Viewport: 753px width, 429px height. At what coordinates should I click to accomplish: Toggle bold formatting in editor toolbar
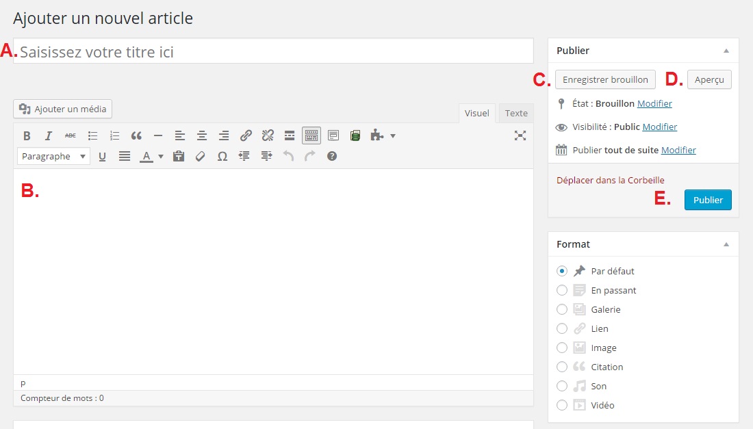click(x=27, y=135)
